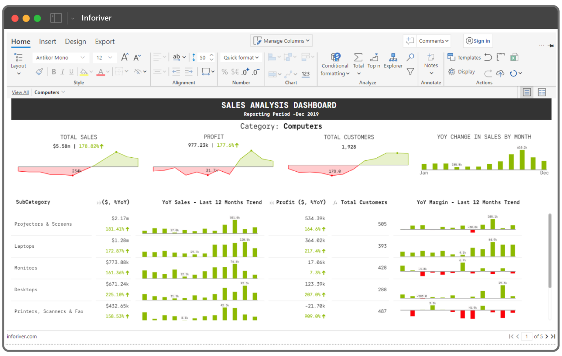Click the last page arrow
The width and height of the screenshot is (562, 356).
click(553, 337)
